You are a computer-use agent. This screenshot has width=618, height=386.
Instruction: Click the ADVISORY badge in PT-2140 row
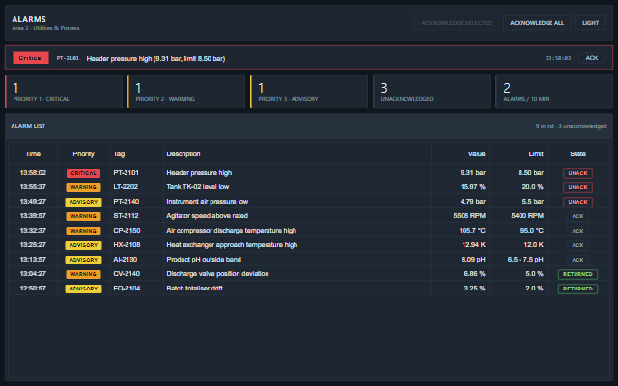pos(84,202)
